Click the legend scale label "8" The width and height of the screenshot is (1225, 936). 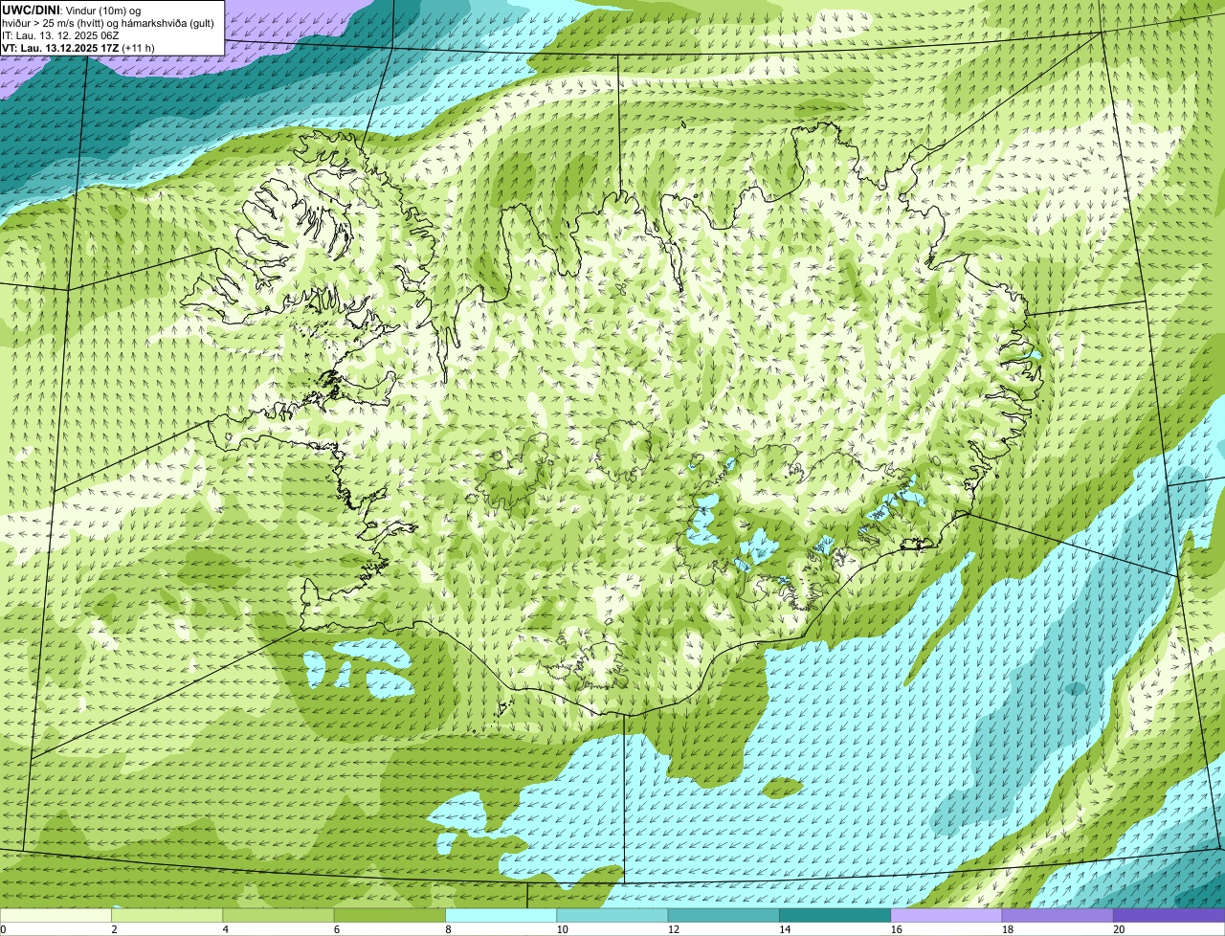(447, 928)
